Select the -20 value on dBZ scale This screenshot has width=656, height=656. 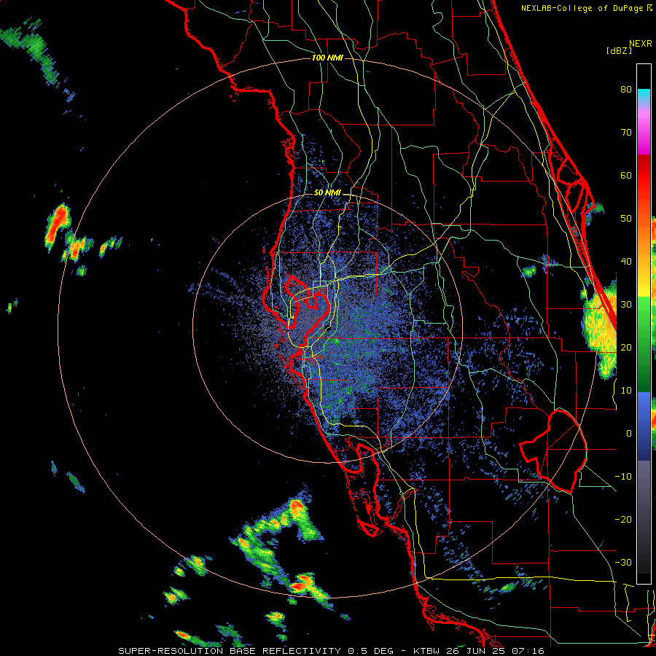click(x=623, y=519)
